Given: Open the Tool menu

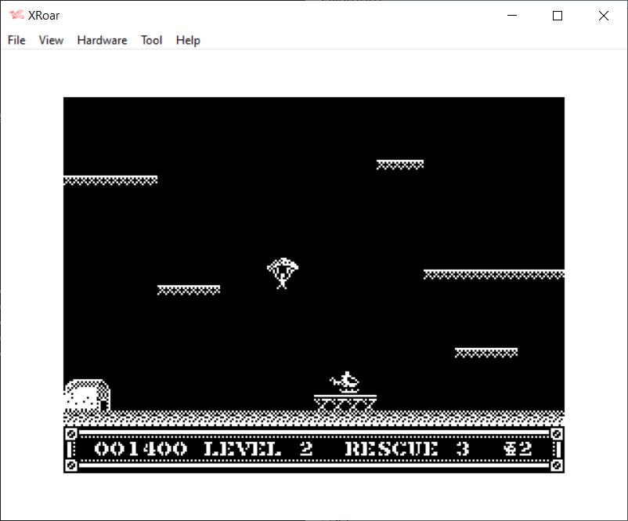Looking at the screenshot, I should (x=151, y=40).
